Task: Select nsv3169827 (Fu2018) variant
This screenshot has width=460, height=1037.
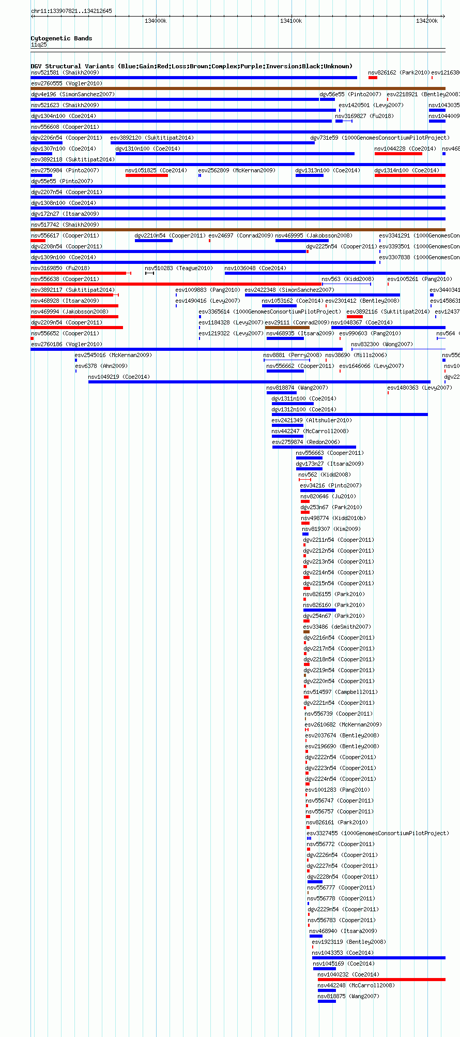Action: click(x=364, y=116)
